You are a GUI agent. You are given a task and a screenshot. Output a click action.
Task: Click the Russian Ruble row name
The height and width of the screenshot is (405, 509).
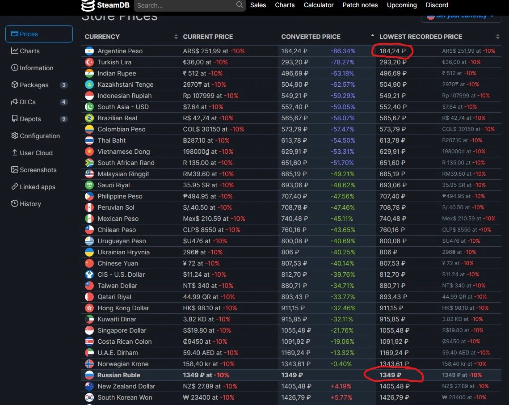click(x=119, y=375)
